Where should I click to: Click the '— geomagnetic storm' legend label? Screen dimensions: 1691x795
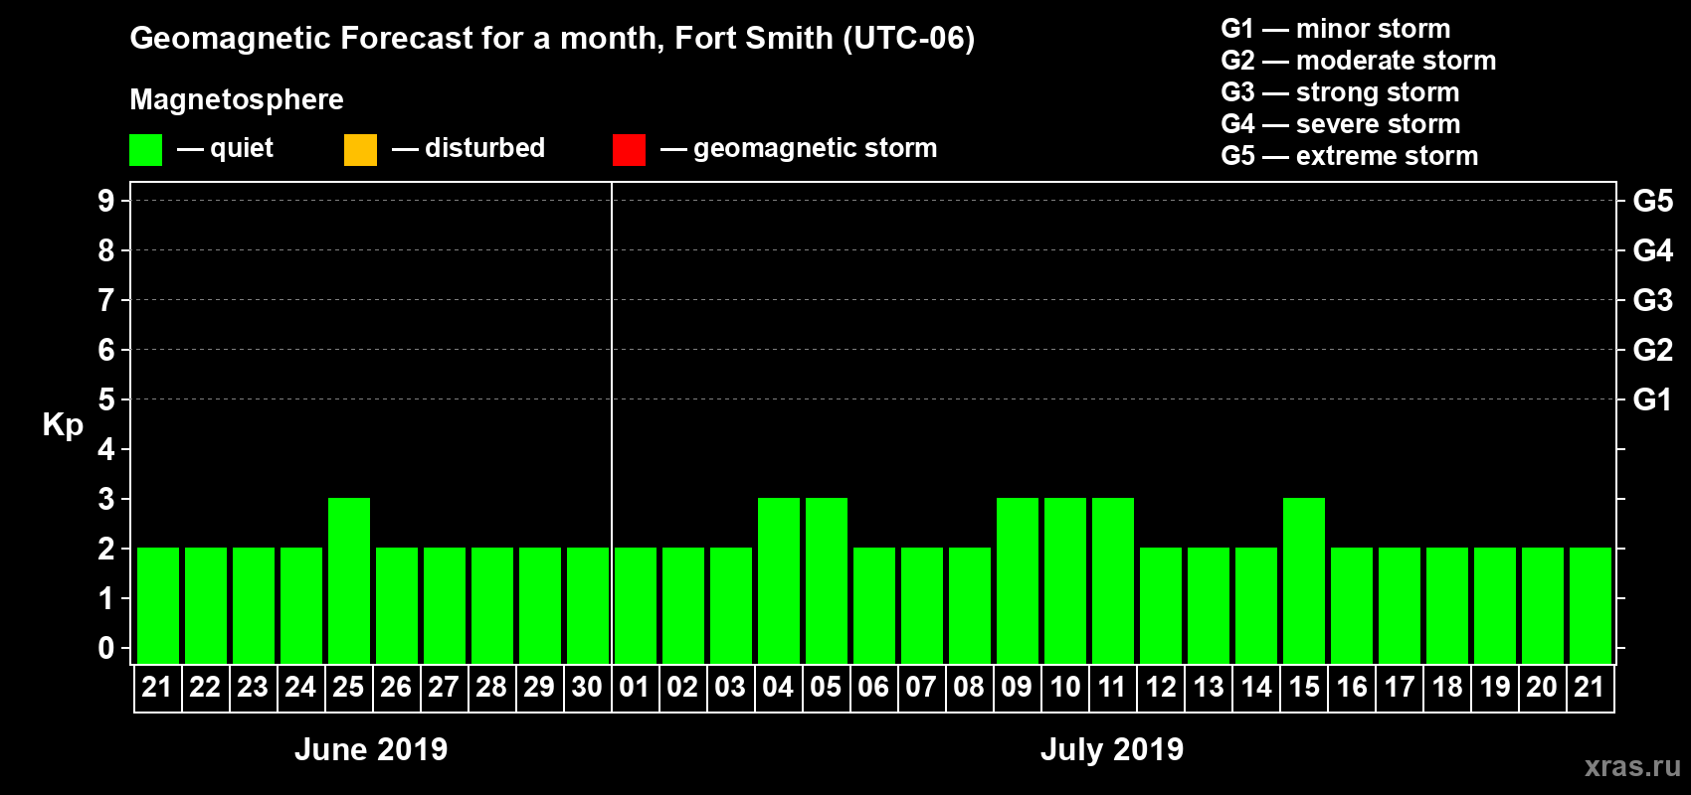click(799, 148)
